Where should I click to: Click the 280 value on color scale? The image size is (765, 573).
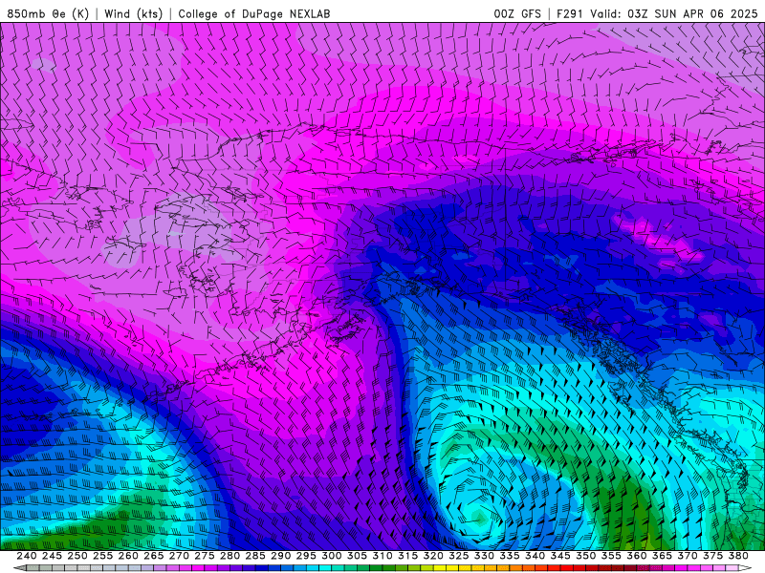[x=229, y=556]
